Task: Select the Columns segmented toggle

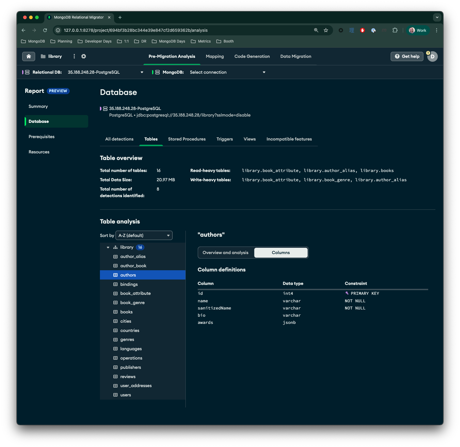Action: (281, 253)
